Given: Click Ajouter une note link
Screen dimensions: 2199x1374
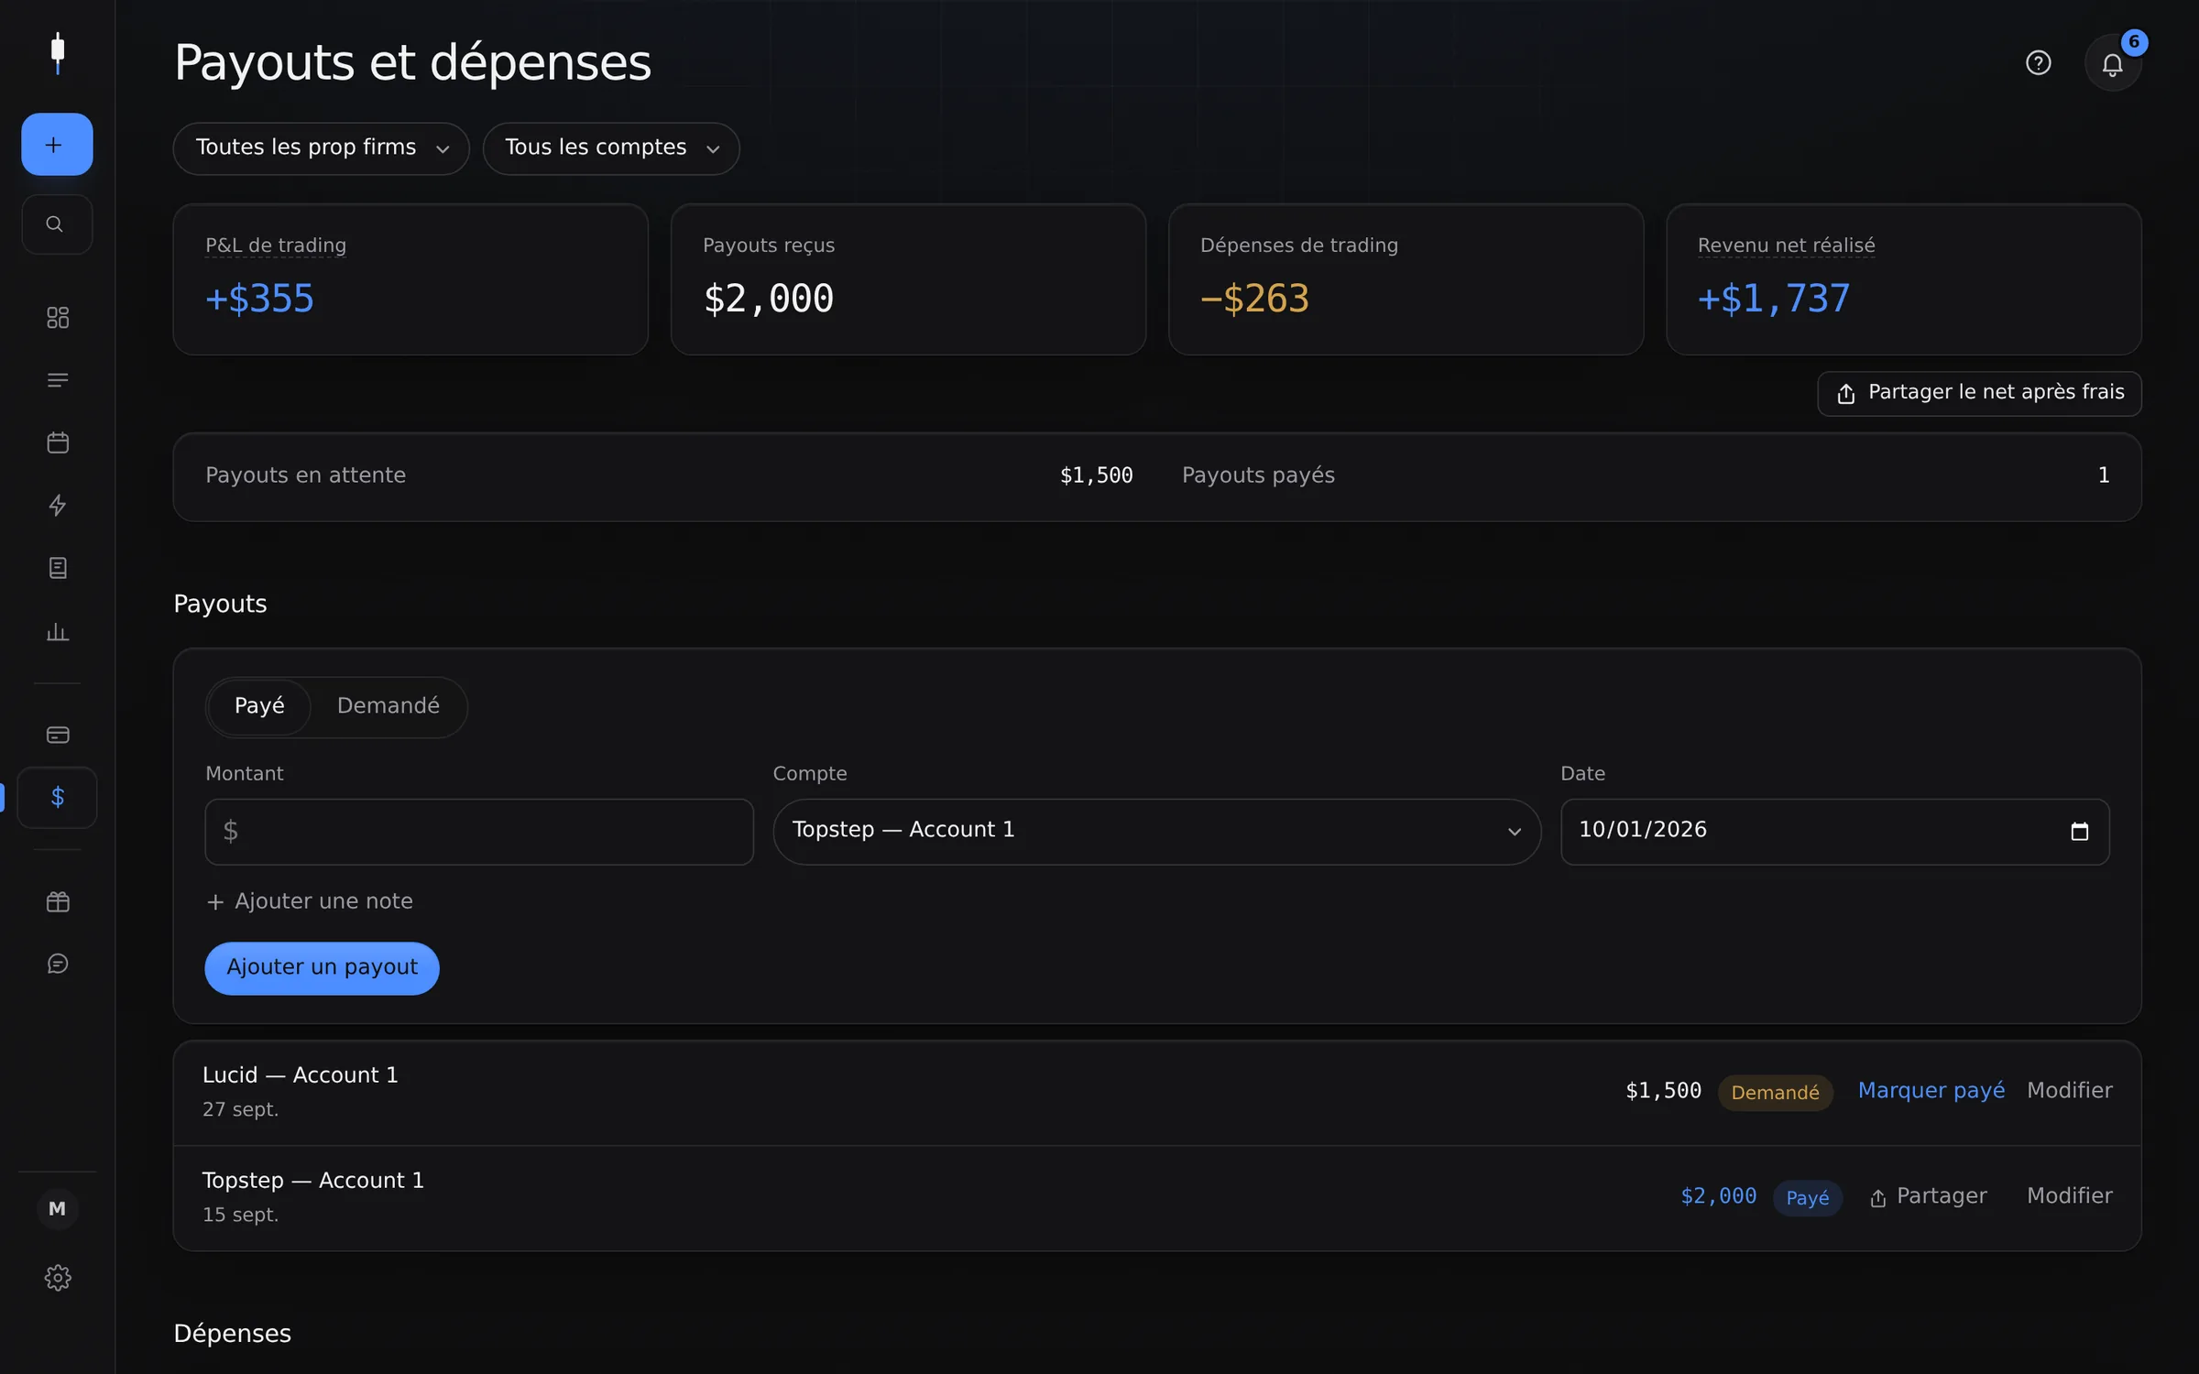Looking at the screenshot, I should [x=310, y=901].
